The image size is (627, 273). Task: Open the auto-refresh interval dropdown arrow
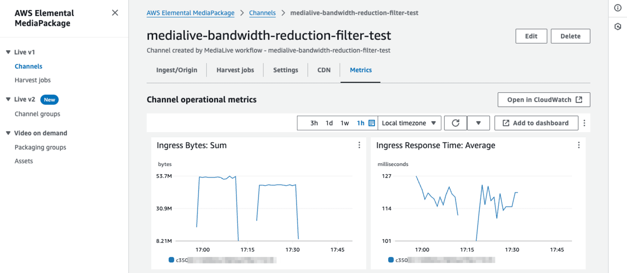478,123
